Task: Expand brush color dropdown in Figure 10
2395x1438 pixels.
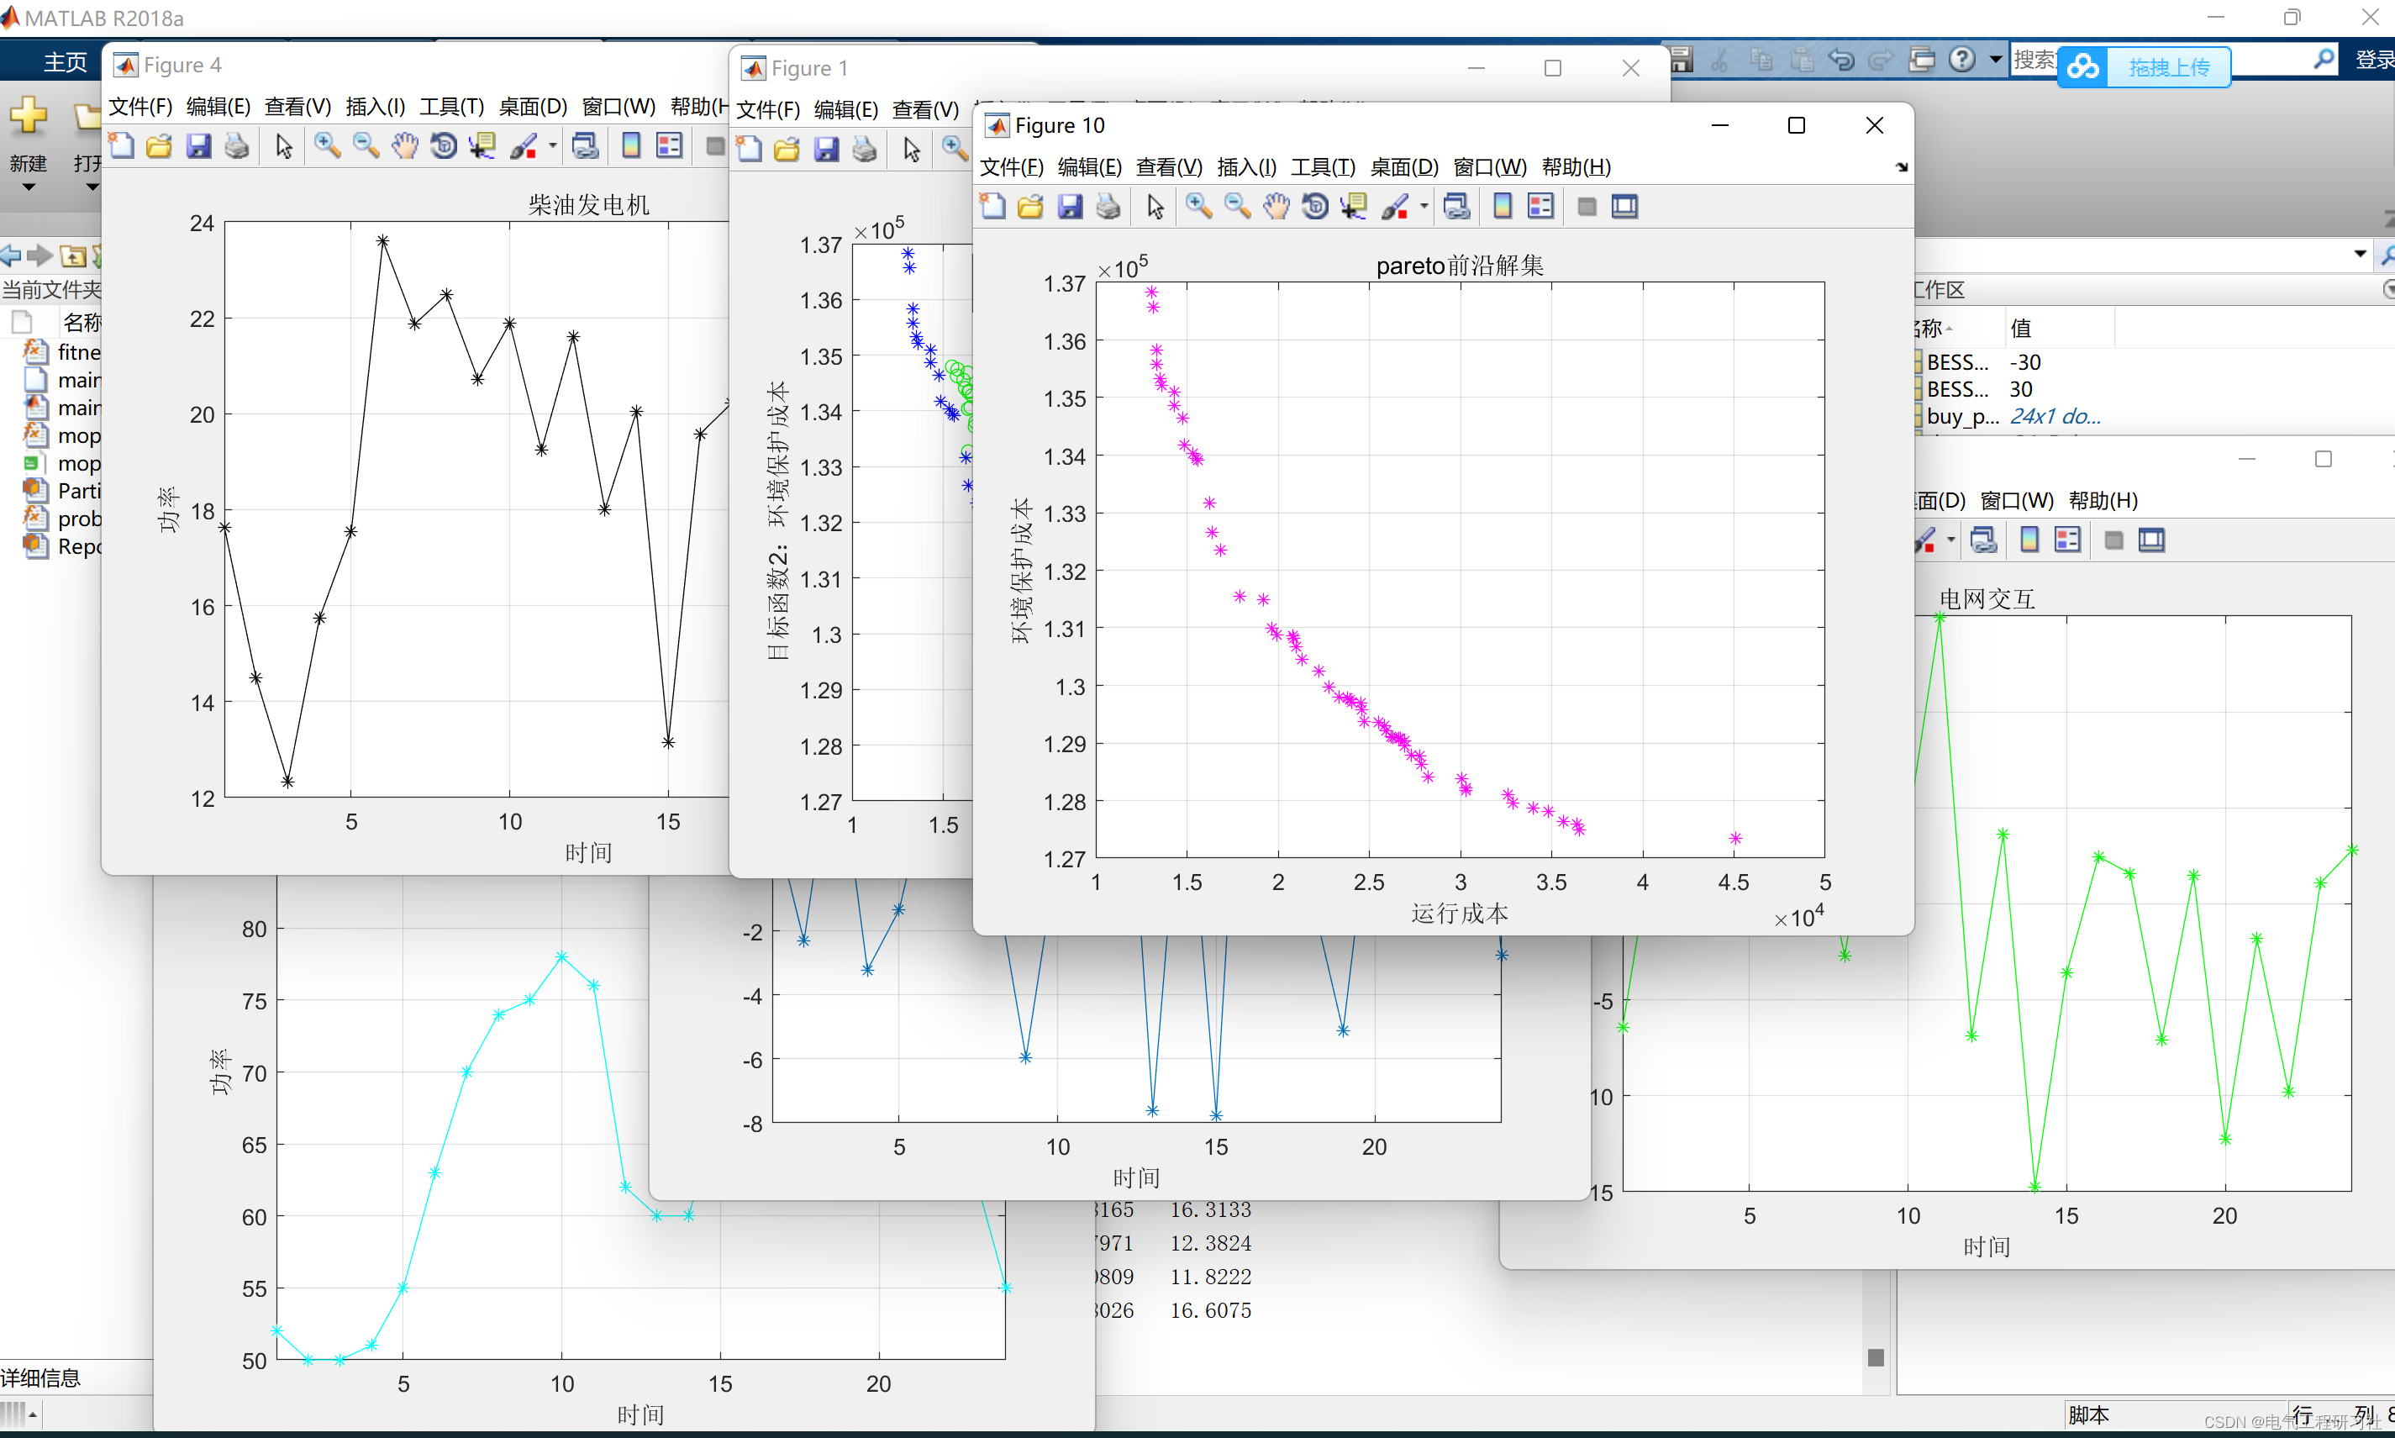Action: (x=1424, y=207)
